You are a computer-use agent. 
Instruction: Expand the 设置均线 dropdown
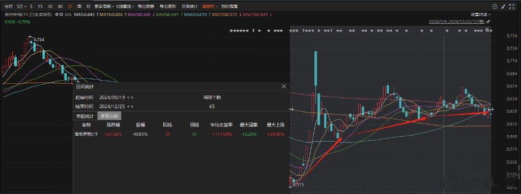480,15
